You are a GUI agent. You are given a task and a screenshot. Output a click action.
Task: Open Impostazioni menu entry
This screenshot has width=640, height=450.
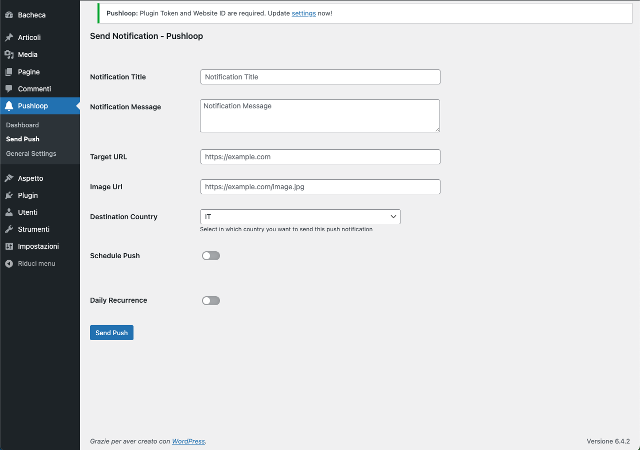click(x=40, y=246)
